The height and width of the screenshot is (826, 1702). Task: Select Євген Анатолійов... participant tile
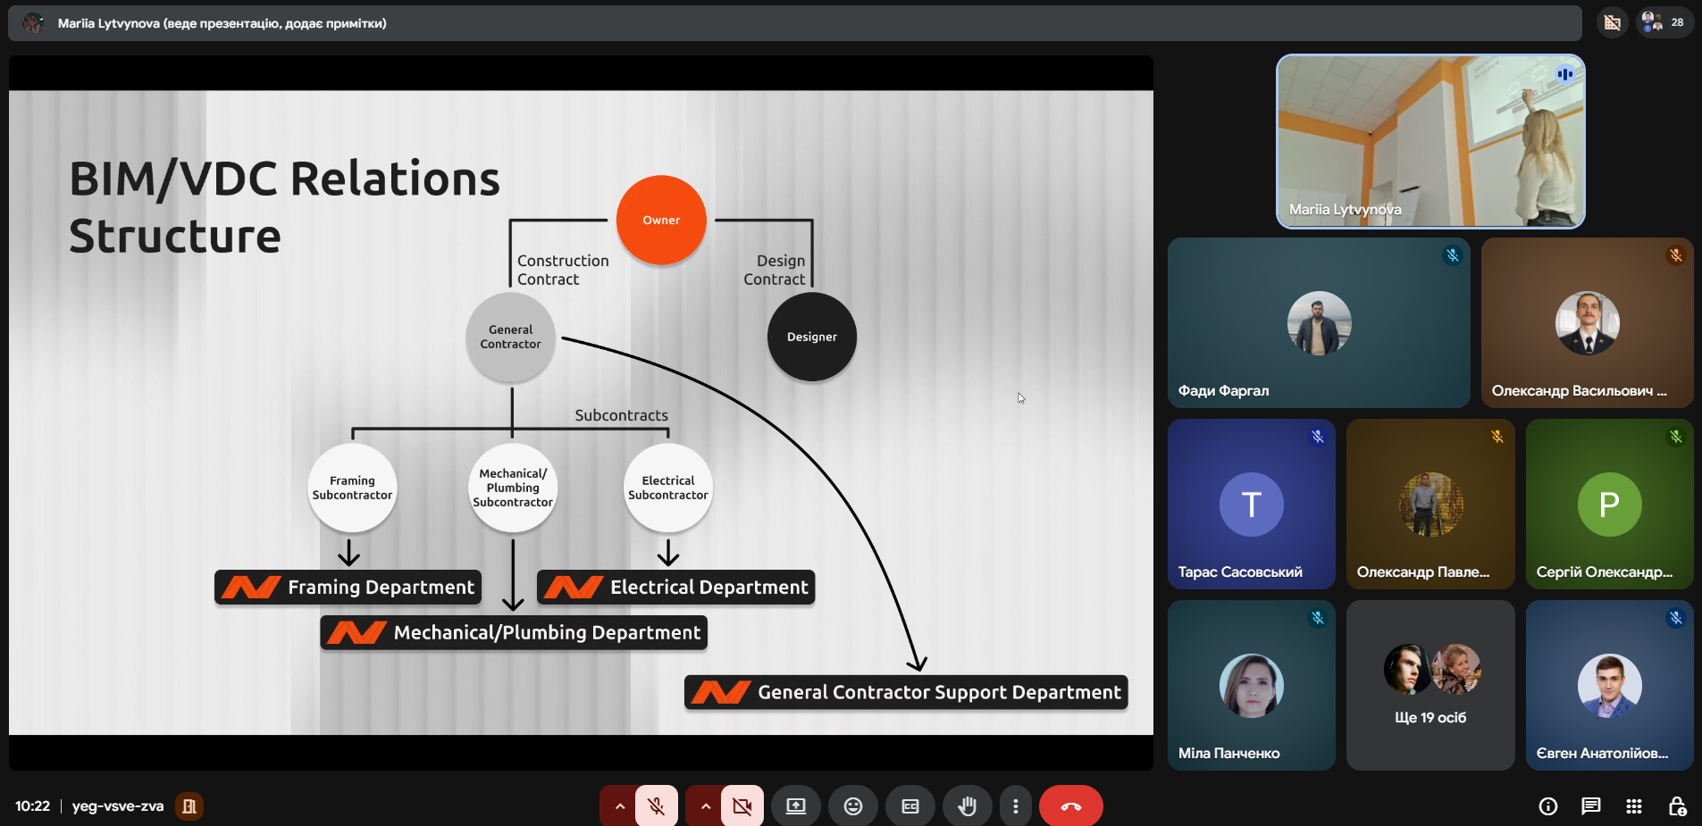(x=1610, y=685)
